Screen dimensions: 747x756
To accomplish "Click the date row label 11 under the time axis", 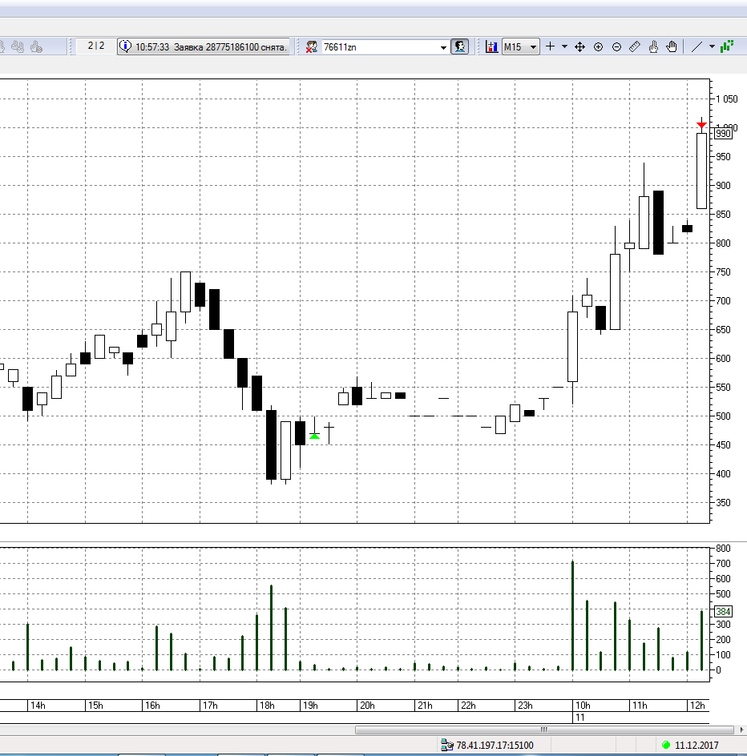I will [x=580, y=718].
